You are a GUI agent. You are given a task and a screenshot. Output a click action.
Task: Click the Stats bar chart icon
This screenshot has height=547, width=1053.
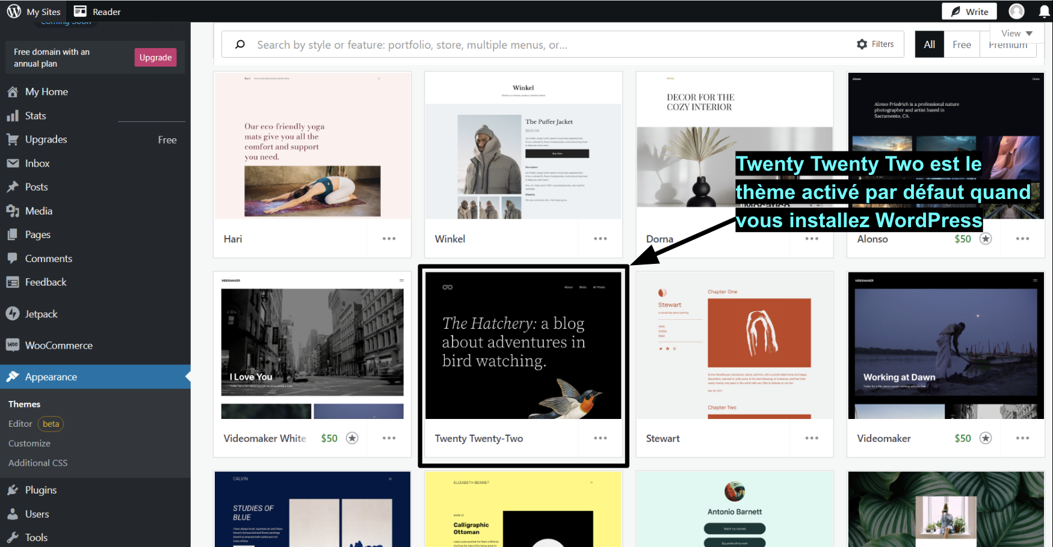pyautogui.click(x=13, y=116)
